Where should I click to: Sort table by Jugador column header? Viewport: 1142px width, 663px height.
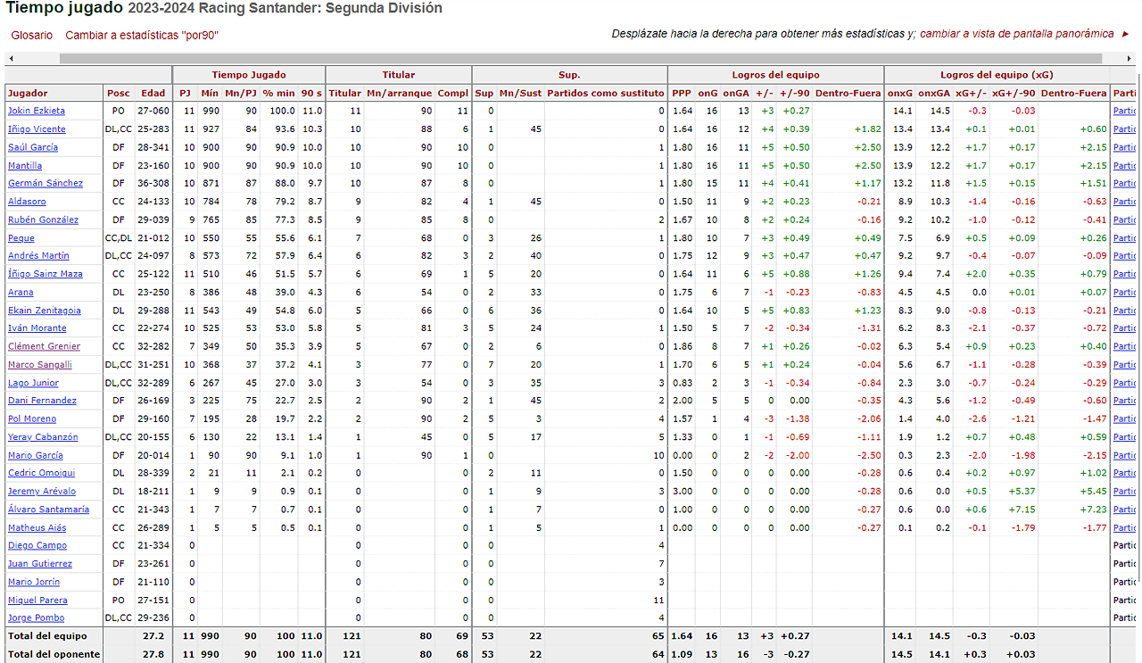pyautogui.click(x=28, y=93)
